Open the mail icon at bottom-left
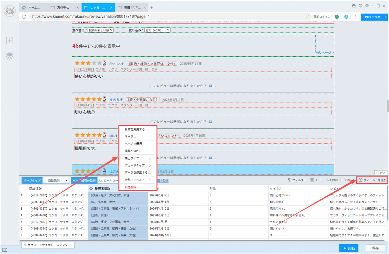Screen dimensions: 389x254 click(5, 250)
